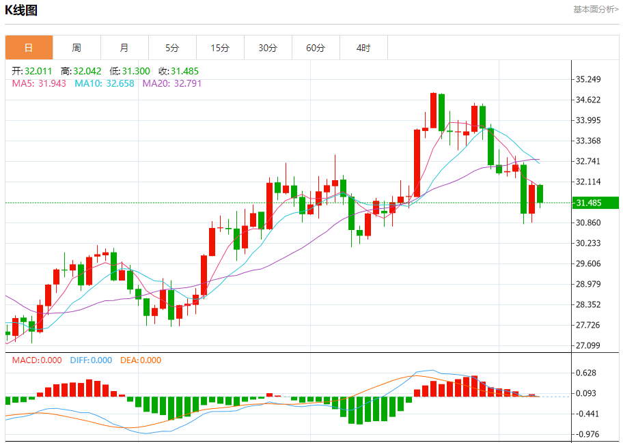Switch to the 周 weekly tab

(77, 48)
